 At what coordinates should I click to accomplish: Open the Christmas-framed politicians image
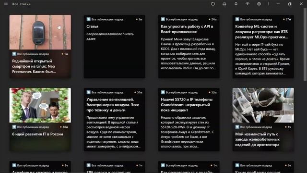pyautogui.click(x=40, y=105)
